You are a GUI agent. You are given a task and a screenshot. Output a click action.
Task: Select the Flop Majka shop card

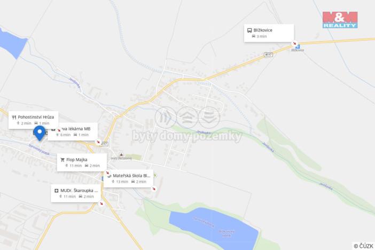[x=82, y=162]
